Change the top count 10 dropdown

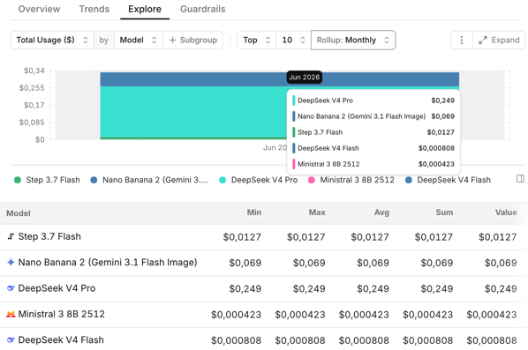[293, 40]
